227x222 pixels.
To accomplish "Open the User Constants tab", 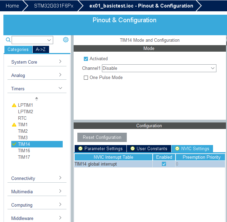I will [x=149, y=149].
